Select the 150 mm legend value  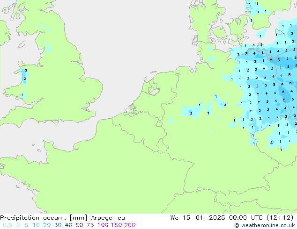tap(116, 225)
